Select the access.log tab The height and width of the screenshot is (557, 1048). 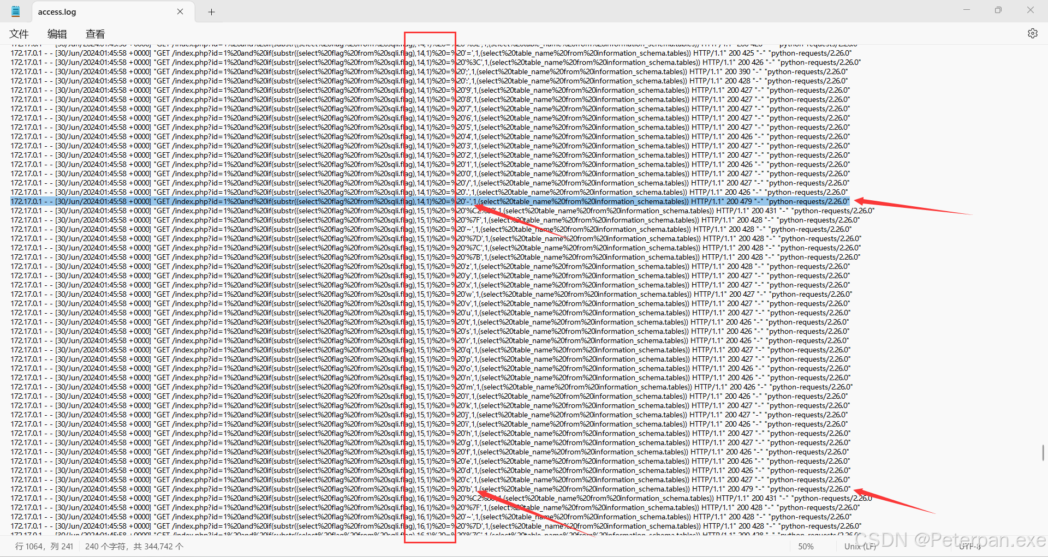[113, 11]
